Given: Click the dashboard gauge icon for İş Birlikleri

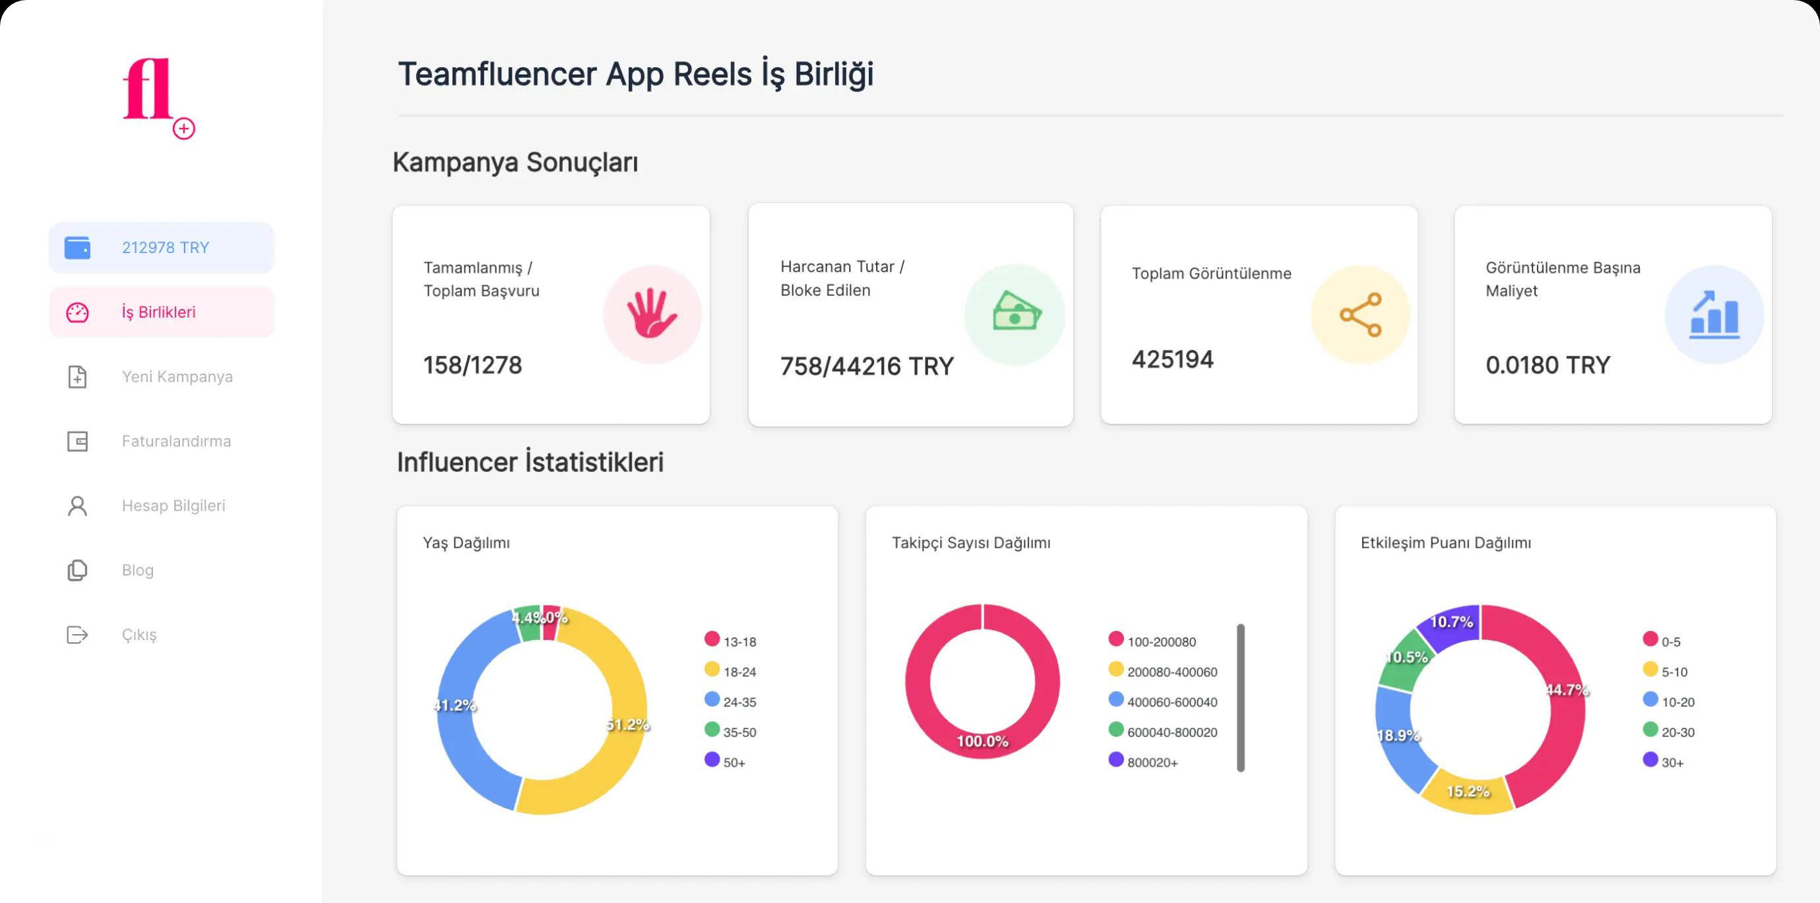Looking at the screenshot, I should (x=78, y=312).
